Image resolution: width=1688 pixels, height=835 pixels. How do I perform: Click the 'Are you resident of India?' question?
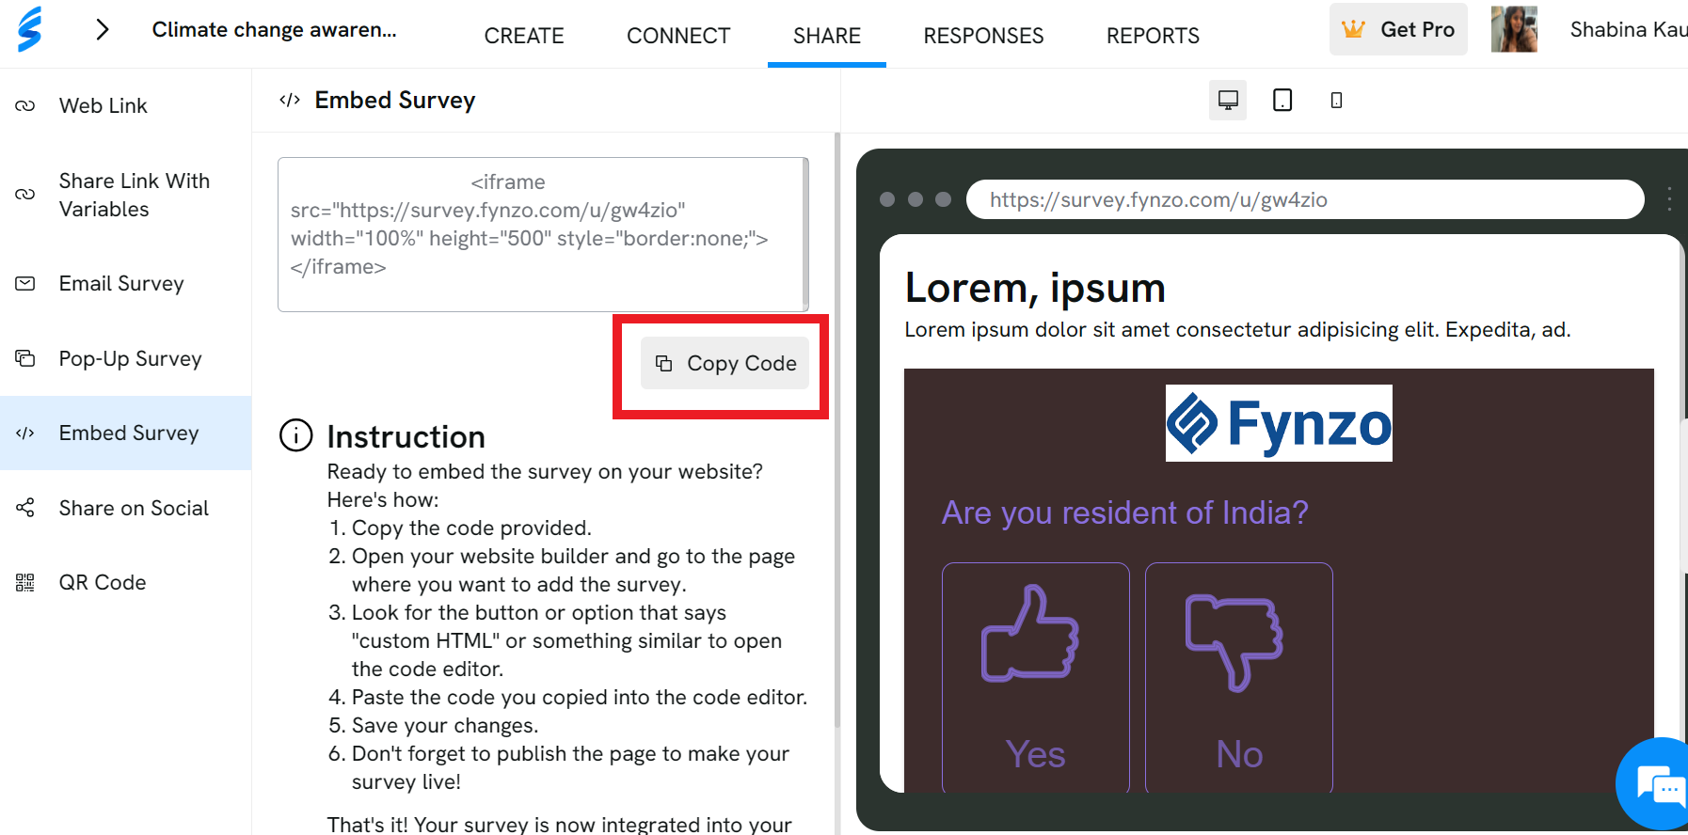pos(1124,512)
